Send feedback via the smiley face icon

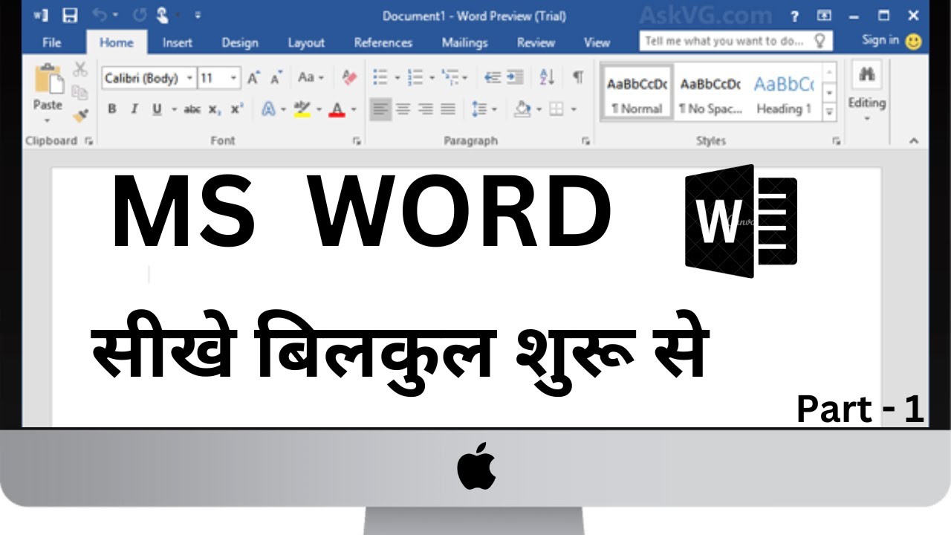[x=914, y=42]
